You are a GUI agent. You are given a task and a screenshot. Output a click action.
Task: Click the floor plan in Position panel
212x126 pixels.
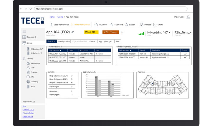click(x=164, y=85)
